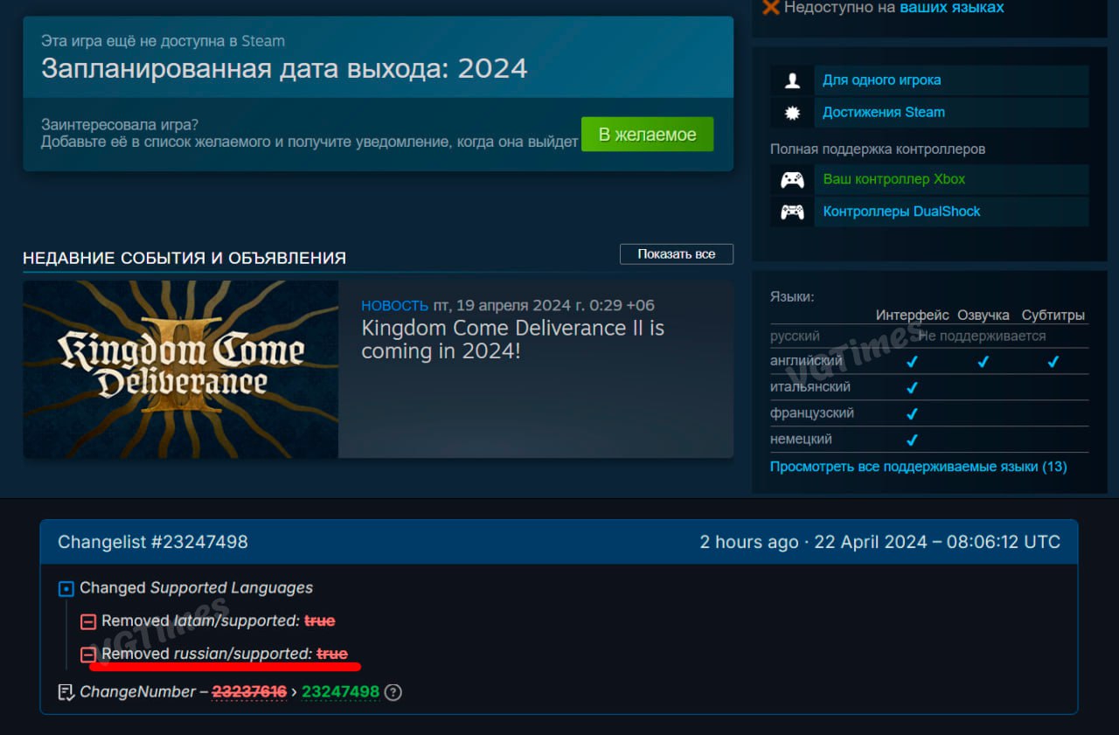This screenshot has width=1119, height=735.
Task: Click the итальянский language label
Action: point(810,386)
